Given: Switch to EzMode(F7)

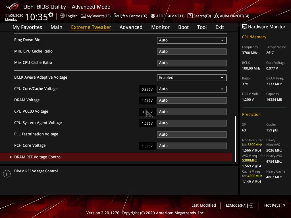Looking at the screenshot, I should pyautogui.click(x=239, y=206).
